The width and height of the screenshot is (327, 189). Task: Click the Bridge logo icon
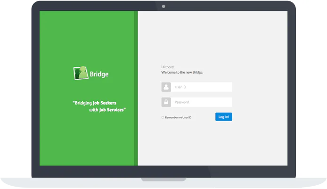81,73
